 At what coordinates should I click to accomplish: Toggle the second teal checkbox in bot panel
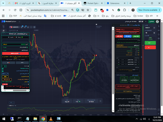pyautogui.click(x=3, y=71)
